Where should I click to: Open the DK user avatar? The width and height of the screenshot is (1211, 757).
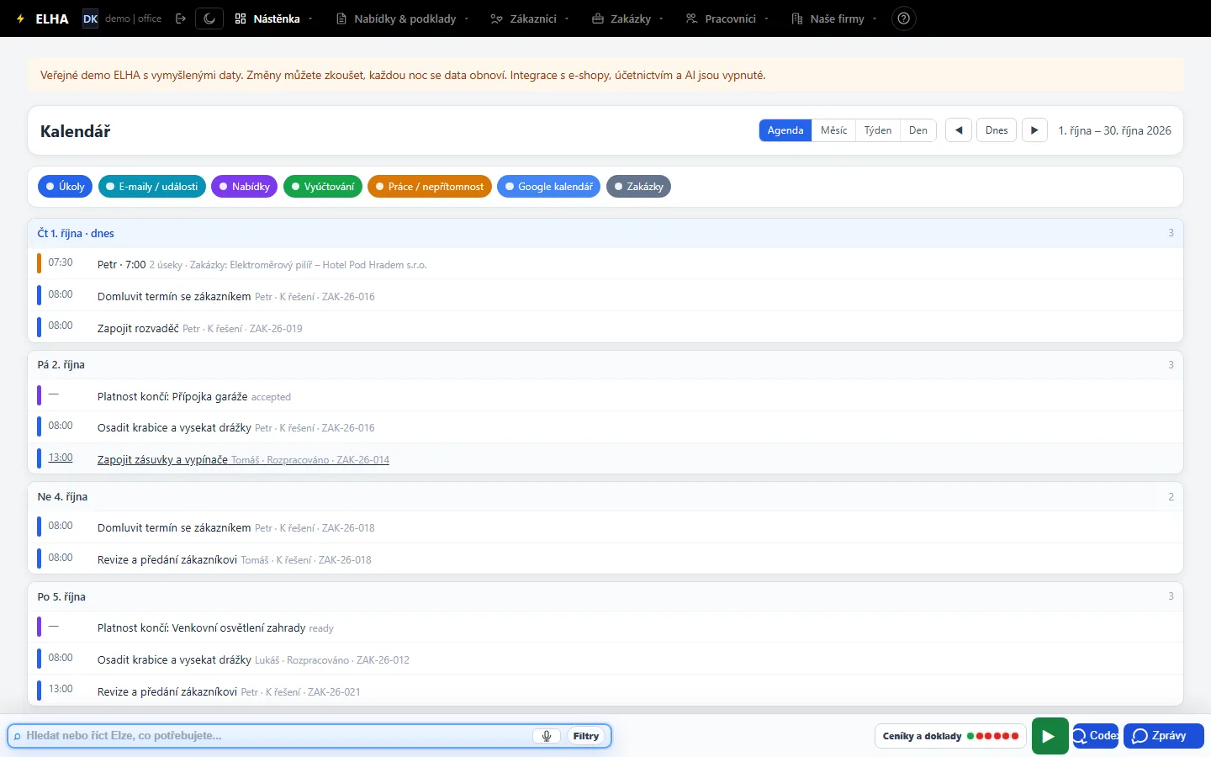pyautogui.click(x=90, y=19)
